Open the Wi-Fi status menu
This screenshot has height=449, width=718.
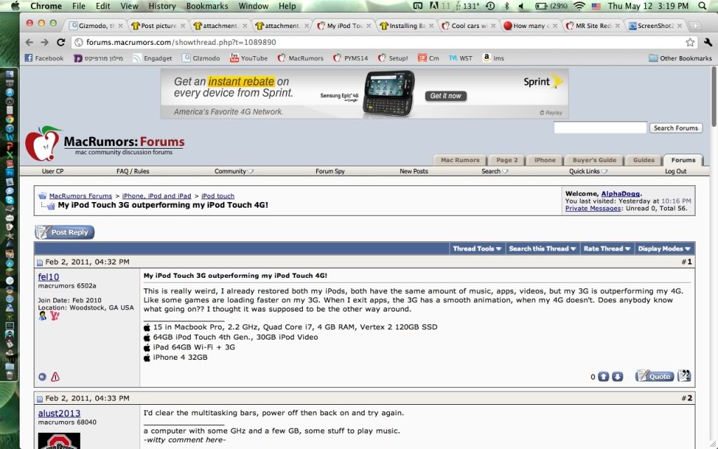pyautogui.click(x=579, y=6)
